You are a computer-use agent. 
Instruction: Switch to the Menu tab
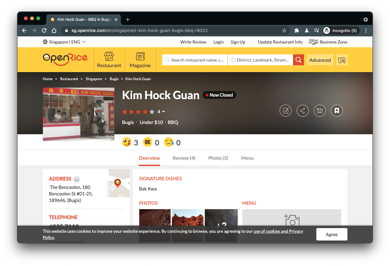pyautogui.click(x=247, y=158)
